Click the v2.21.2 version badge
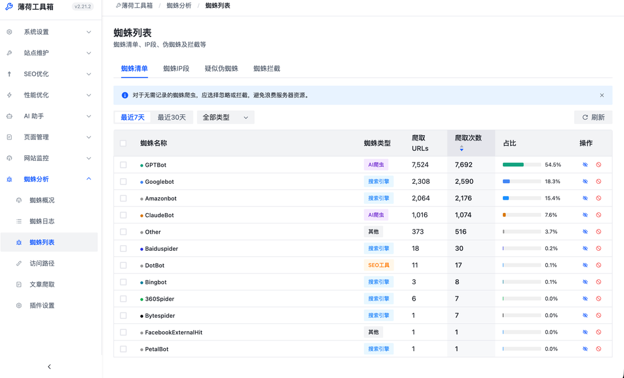 coord(83,7)
